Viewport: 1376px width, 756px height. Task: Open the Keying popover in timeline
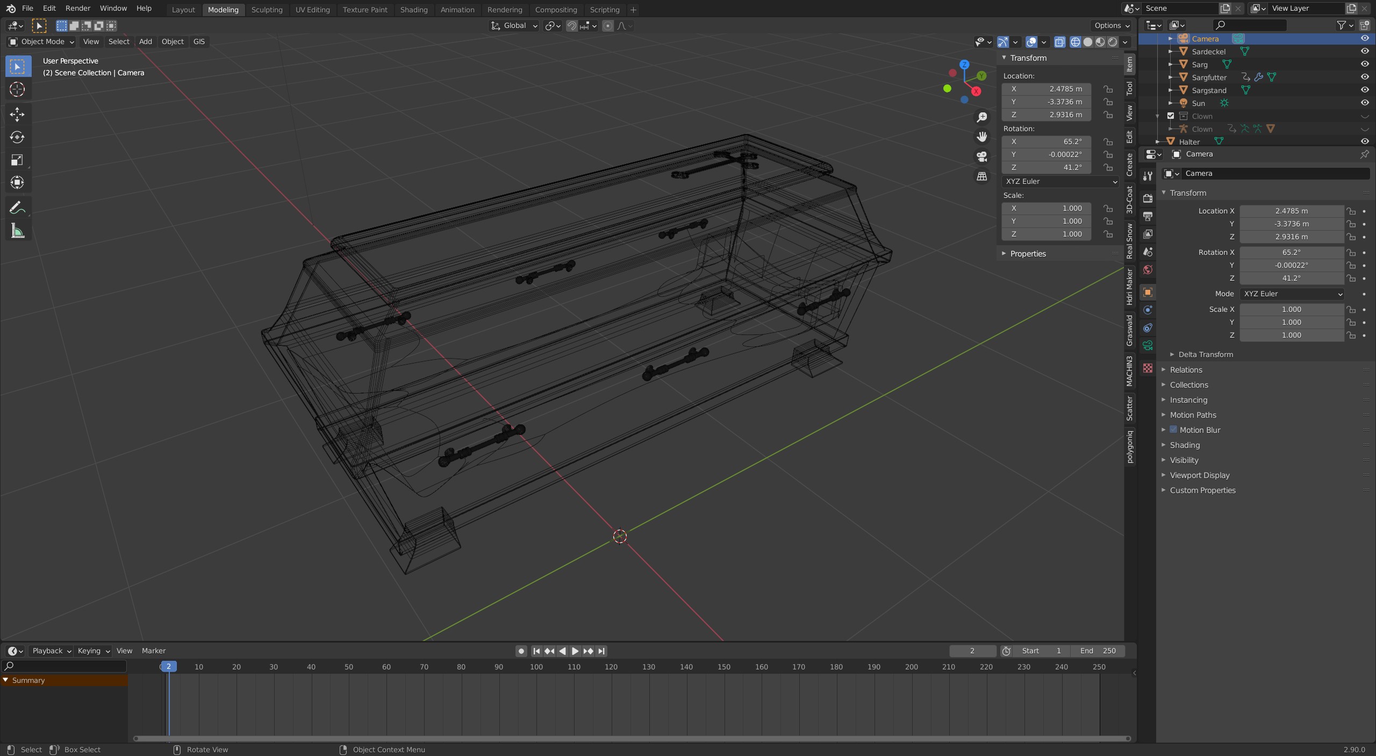93,651
